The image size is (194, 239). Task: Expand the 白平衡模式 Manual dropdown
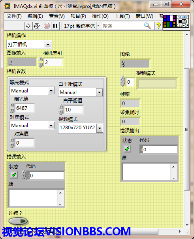coord(99,92)
